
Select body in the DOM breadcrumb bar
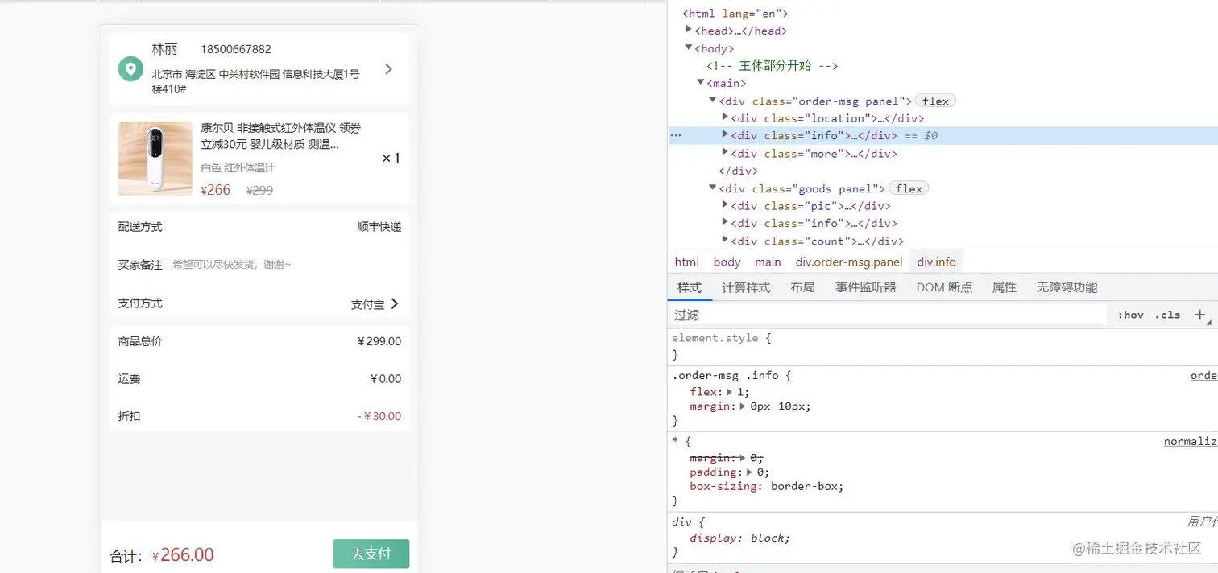click(x=727, y=262)
